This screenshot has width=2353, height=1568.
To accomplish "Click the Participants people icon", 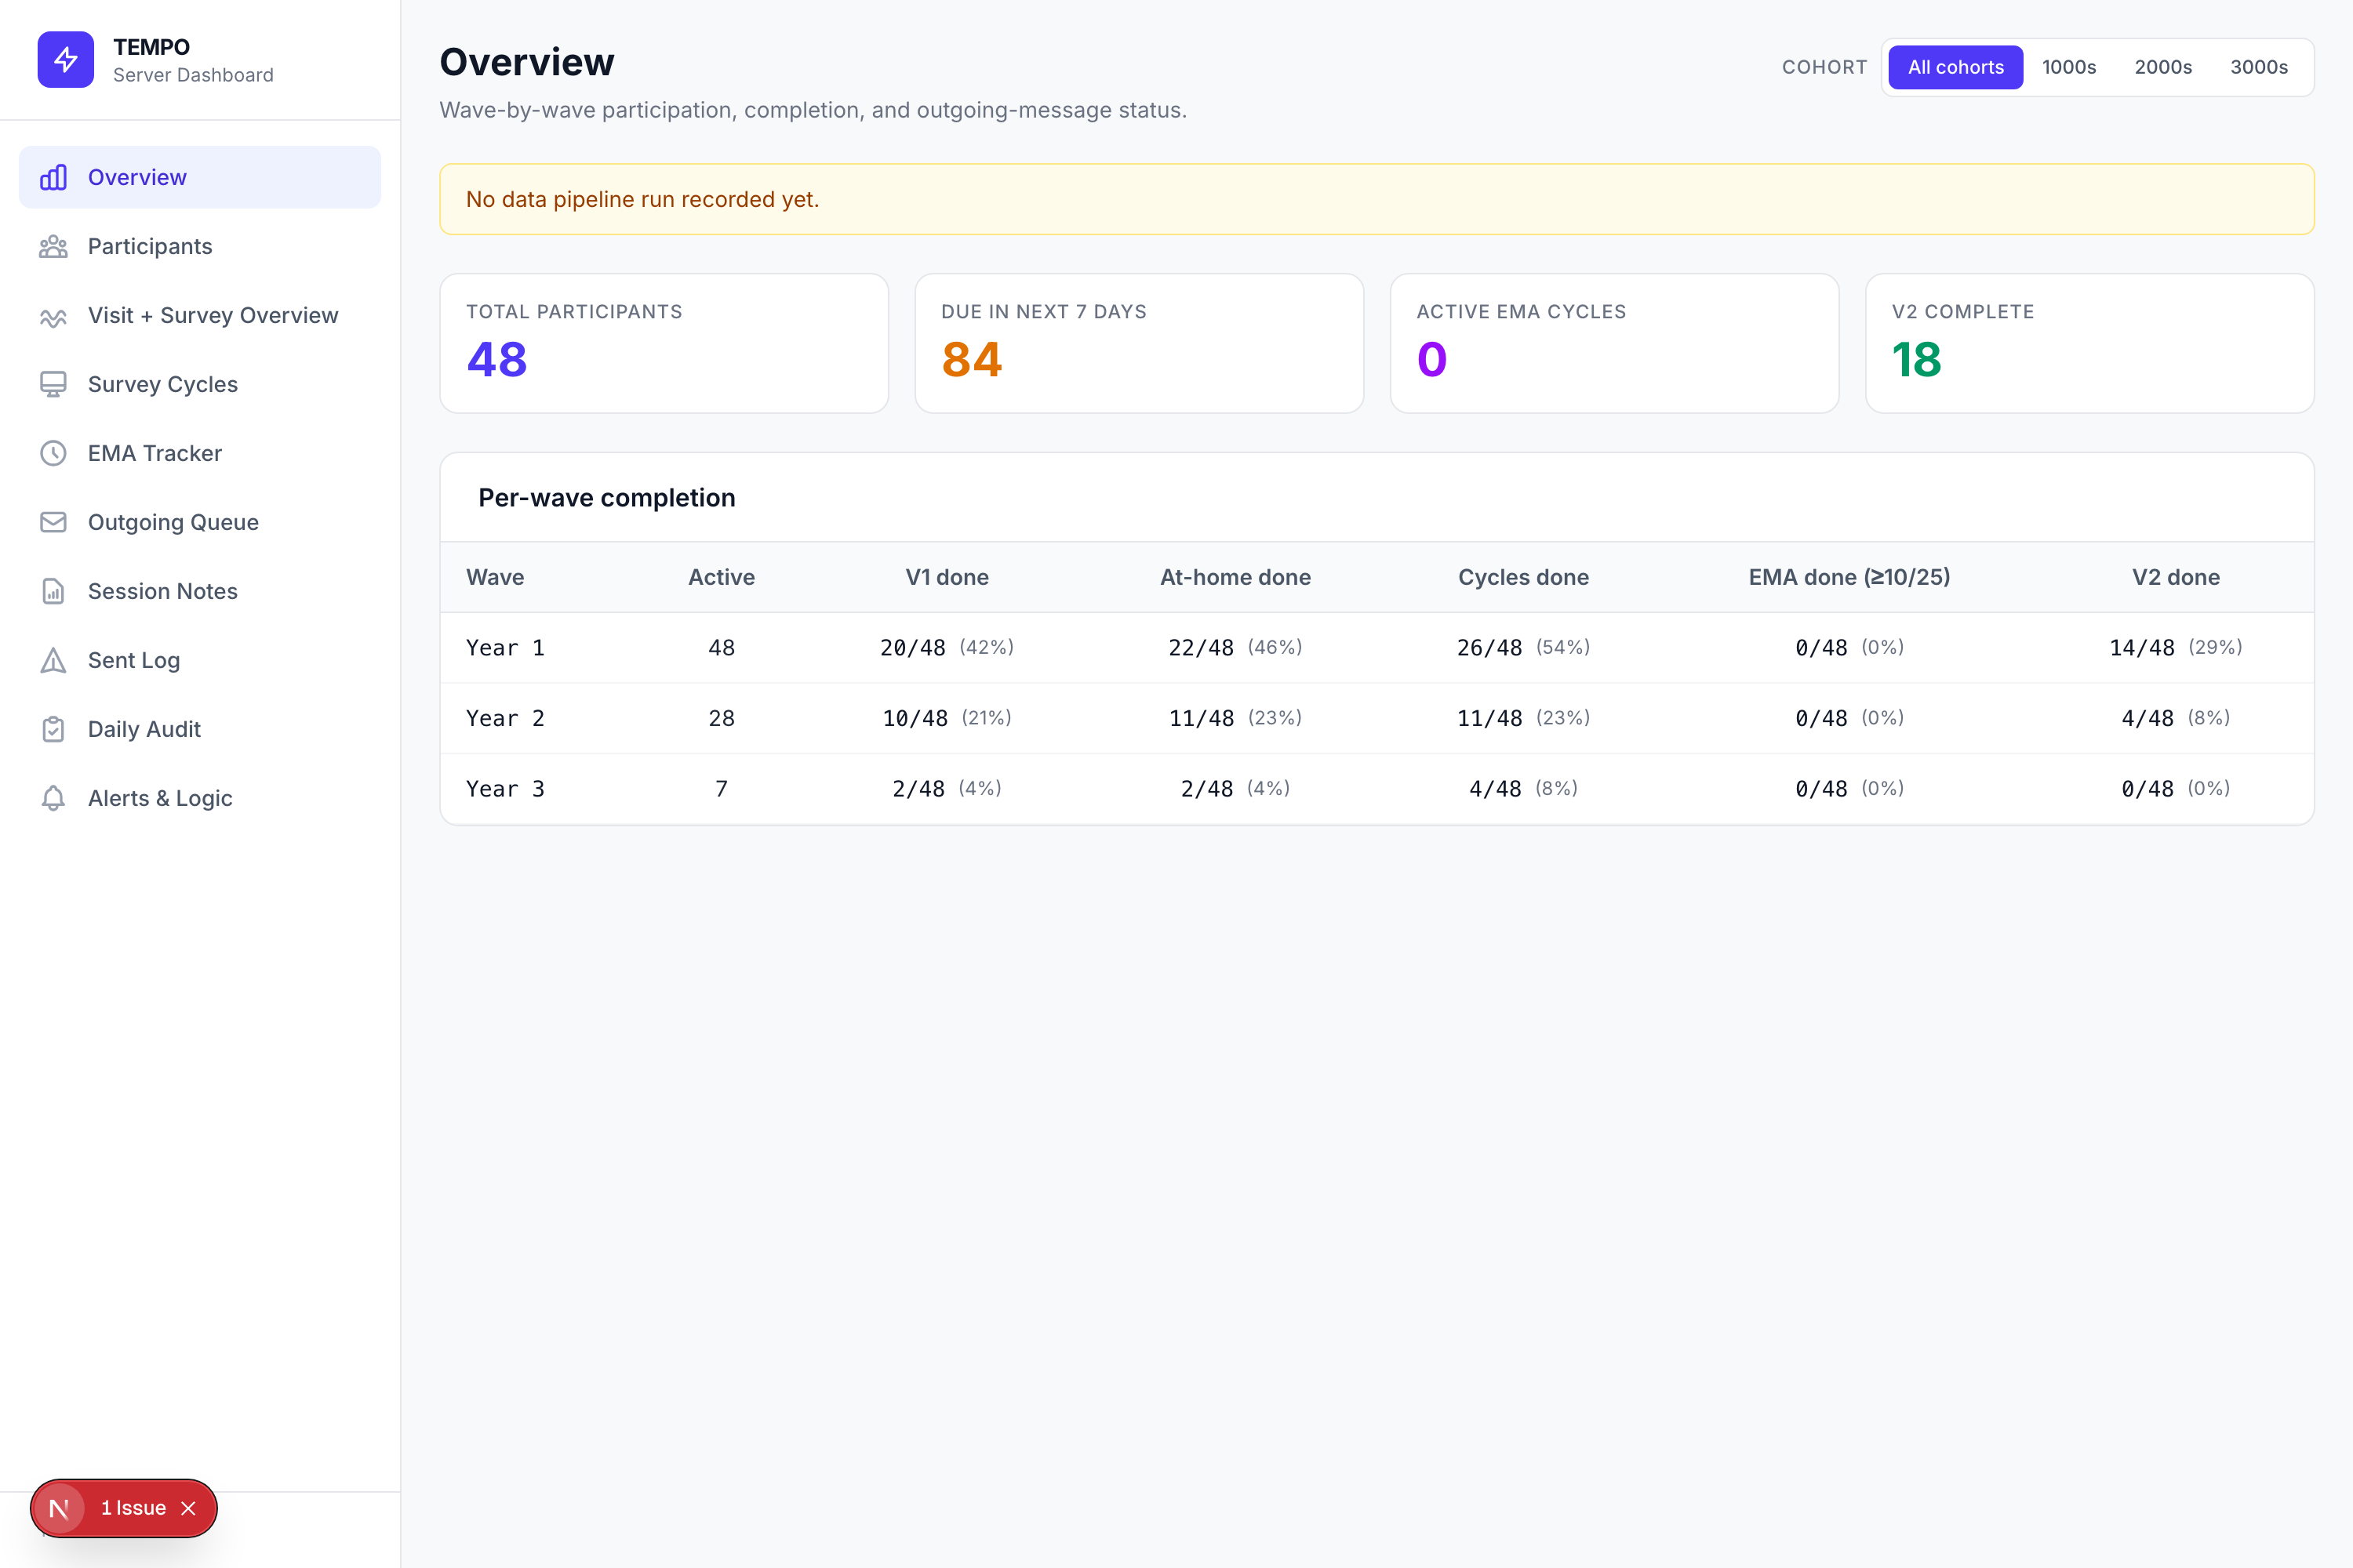I will click(x=53, y=246).
